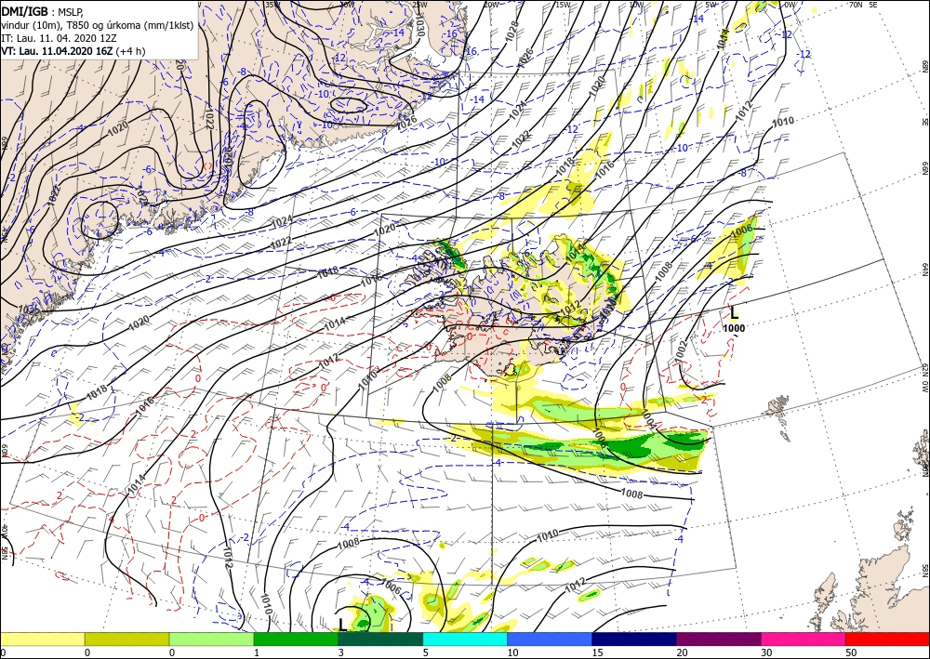Click the 'IT: Lau. 11. 04. 2020 12Z' line
Viewport: 930px width, 659px height.
59,38
